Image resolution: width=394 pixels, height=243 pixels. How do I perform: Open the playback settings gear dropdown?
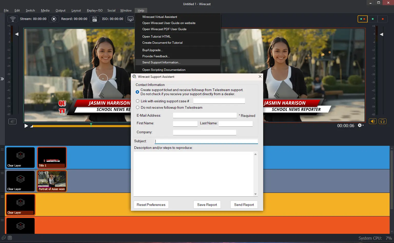pos(361,125)
